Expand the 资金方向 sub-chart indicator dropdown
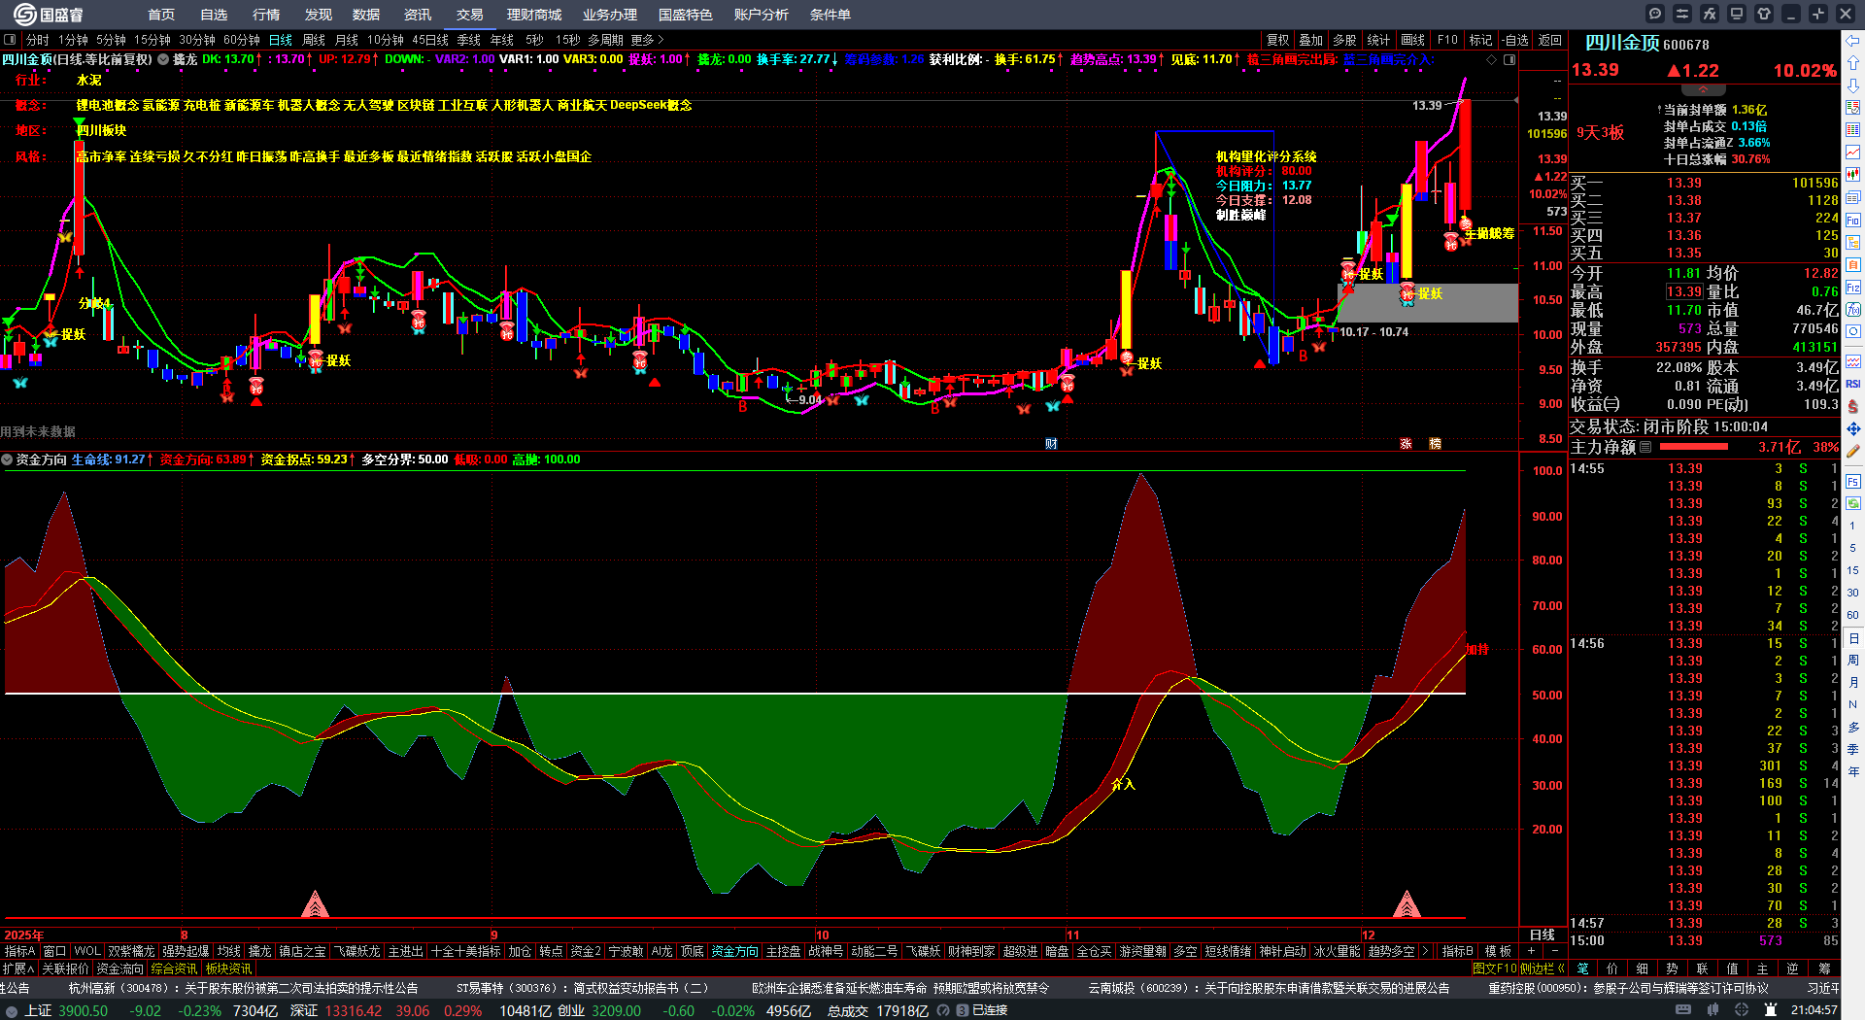The height and width of the screenshot is (1020, 1865). click(x=7, y=459)
